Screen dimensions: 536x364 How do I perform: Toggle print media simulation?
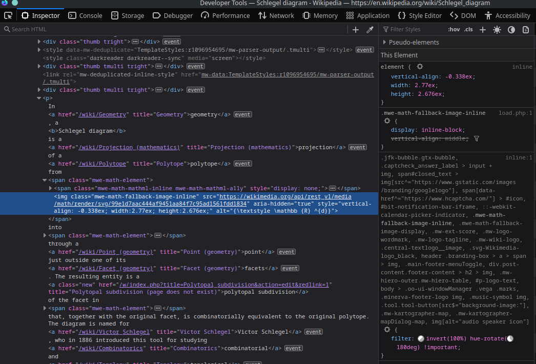525,30
